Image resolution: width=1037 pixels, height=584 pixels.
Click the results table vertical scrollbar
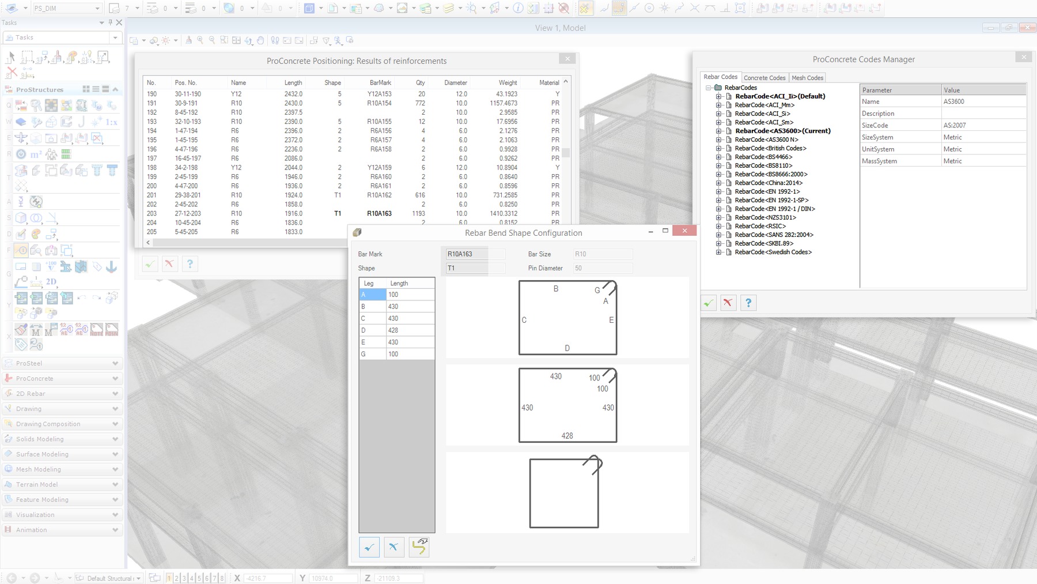[x=566, y=153]
